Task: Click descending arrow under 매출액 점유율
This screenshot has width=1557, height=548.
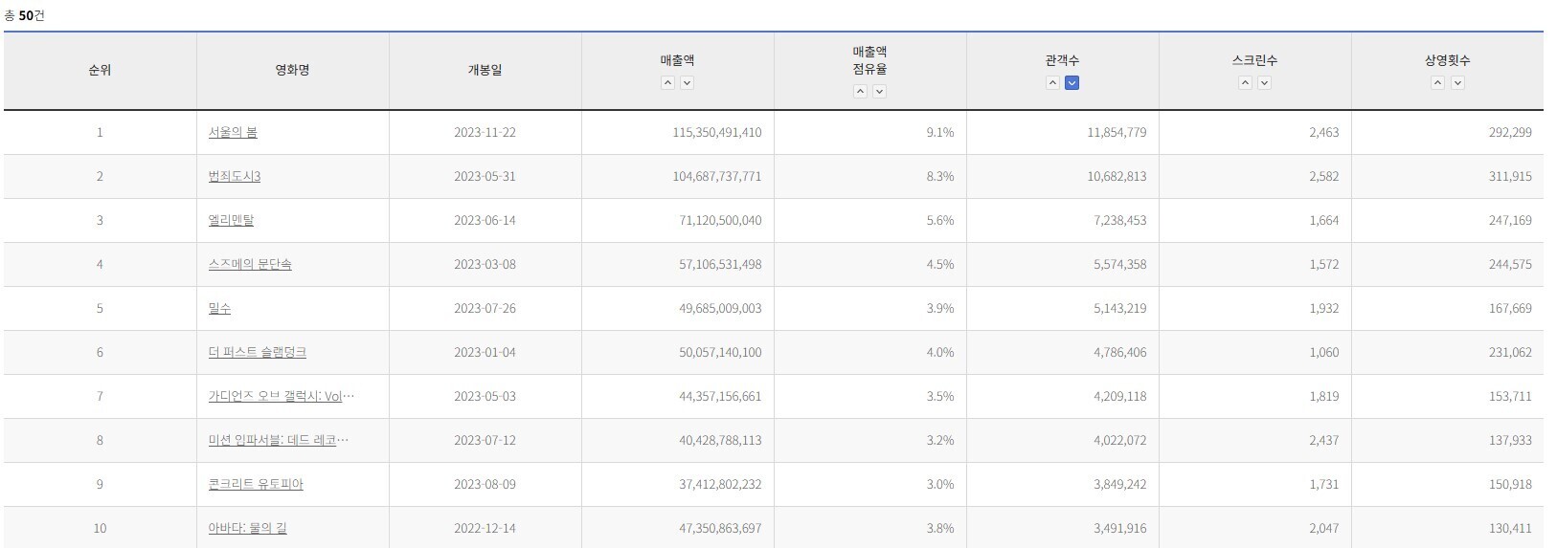Action: [879, 92]
